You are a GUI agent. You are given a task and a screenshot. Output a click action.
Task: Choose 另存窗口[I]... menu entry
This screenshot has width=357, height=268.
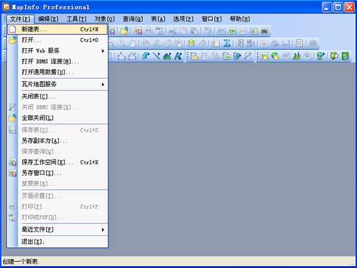tap(58, 173)
